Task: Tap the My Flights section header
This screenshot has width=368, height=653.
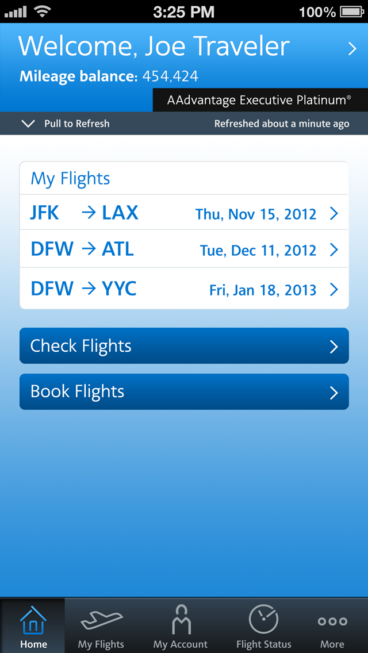Action: 70,178
